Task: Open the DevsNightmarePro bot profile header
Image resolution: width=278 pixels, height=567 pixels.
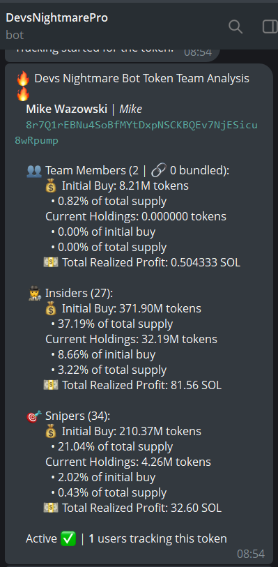Action: click(56, 25)
